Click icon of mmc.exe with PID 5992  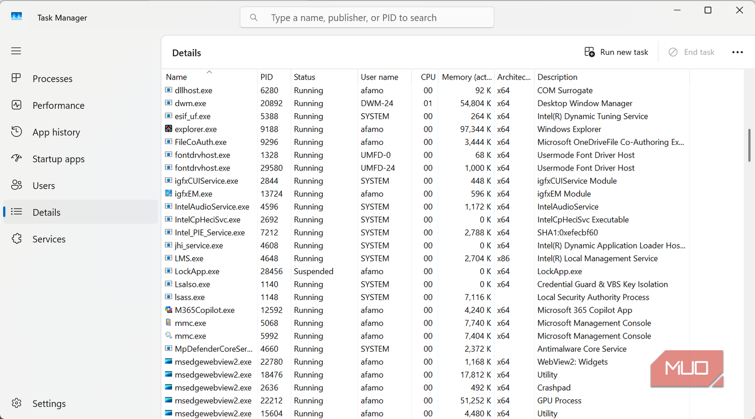tap(169, 336)
